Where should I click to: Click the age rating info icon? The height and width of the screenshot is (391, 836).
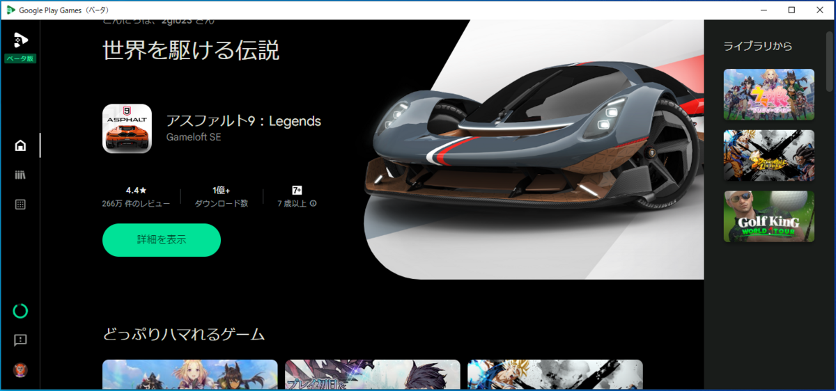click(x=313, y=204)
